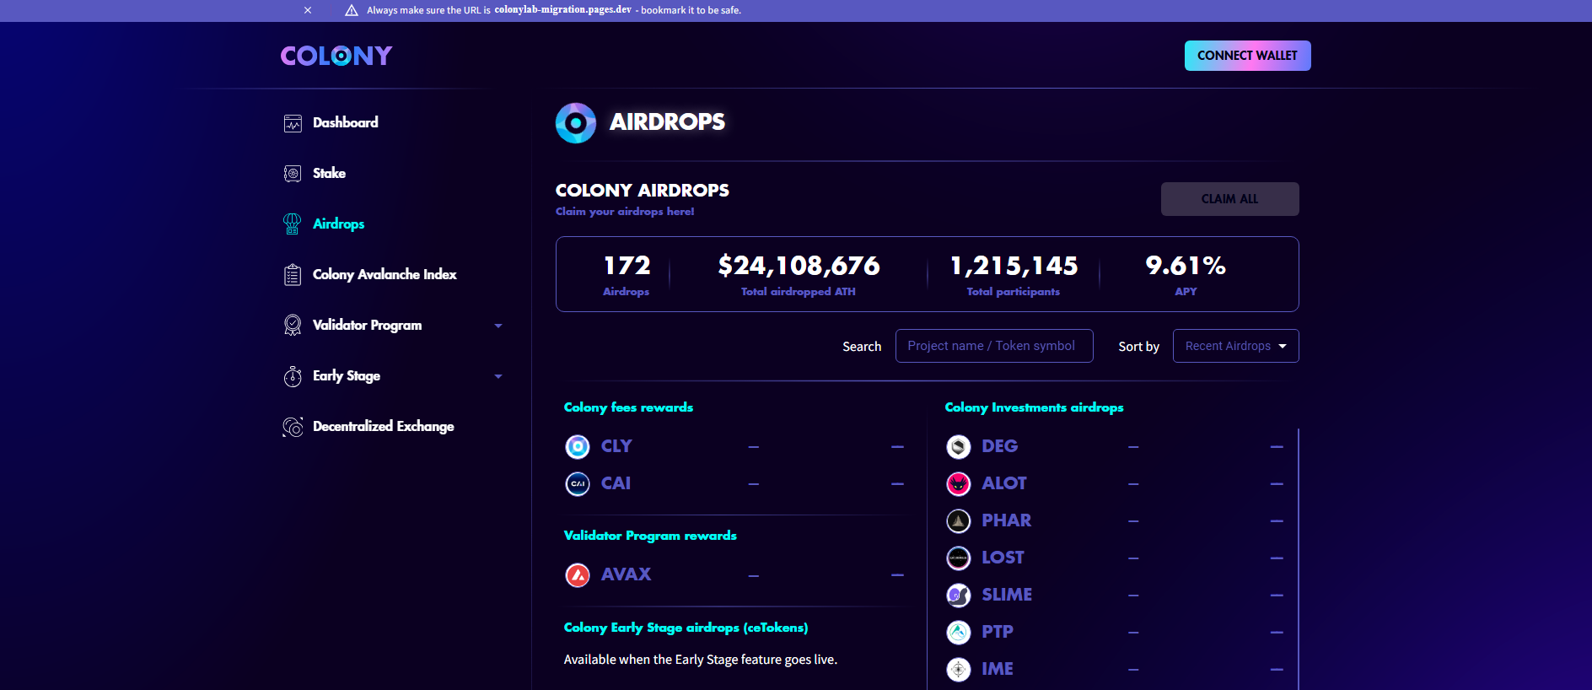Click the "172" airdrops count

click(x=627, y=266)
